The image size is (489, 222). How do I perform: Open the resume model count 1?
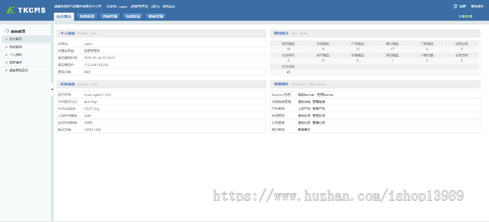392,61
